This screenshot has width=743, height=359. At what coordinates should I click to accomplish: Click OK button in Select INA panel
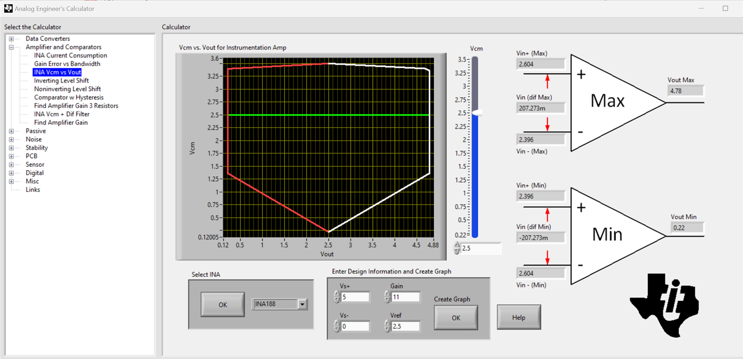coord(223,305)
